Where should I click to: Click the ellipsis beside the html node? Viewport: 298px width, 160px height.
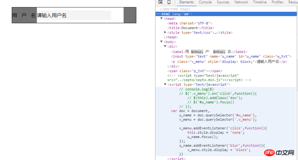coord(158,14)
